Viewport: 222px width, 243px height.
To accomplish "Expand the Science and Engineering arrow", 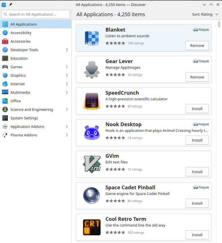I will pyautogui.click(x=67, y=109).
